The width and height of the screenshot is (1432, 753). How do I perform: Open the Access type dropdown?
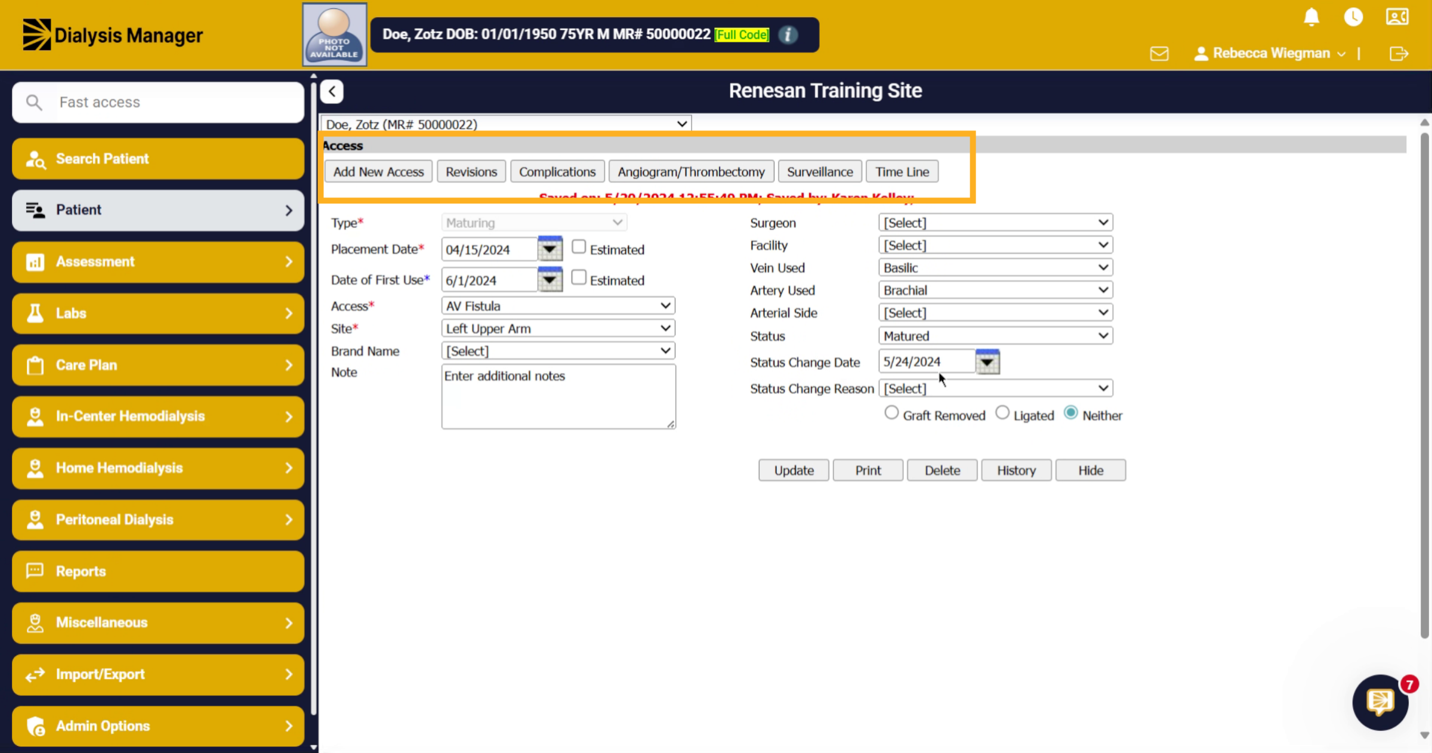(x=558, y=305)
